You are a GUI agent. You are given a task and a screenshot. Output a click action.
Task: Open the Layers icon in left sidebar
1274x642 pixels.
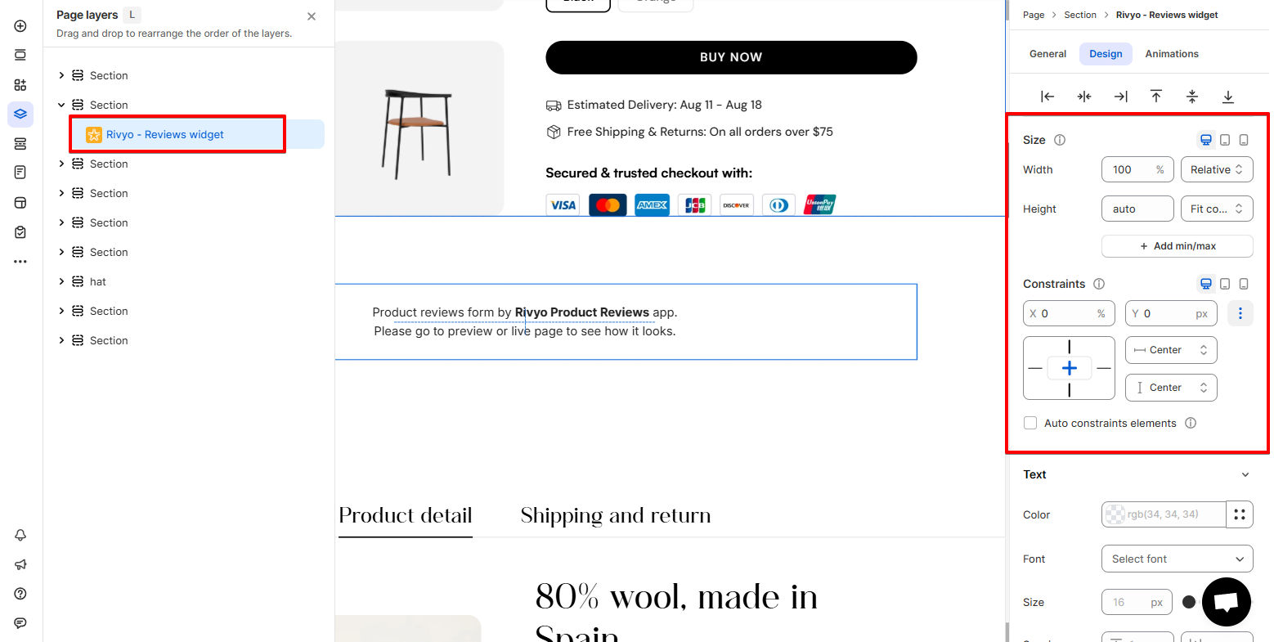[x=20, y=114]
